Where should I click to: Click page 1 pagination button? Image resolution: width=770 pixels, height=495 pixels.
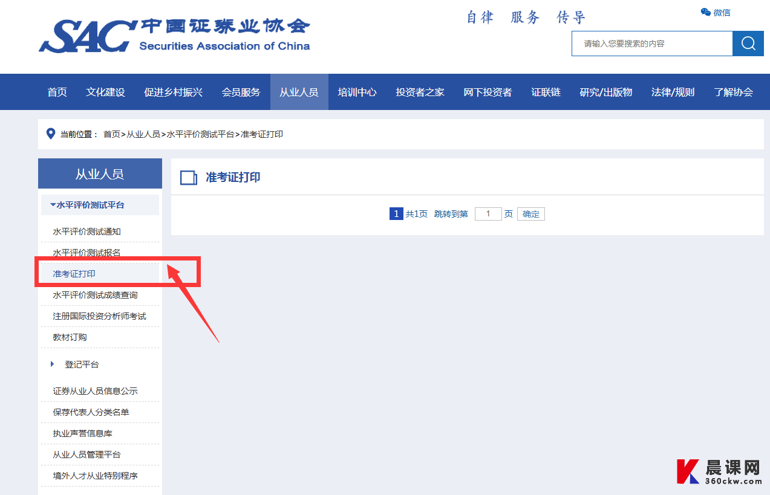(x=396, y=214)
